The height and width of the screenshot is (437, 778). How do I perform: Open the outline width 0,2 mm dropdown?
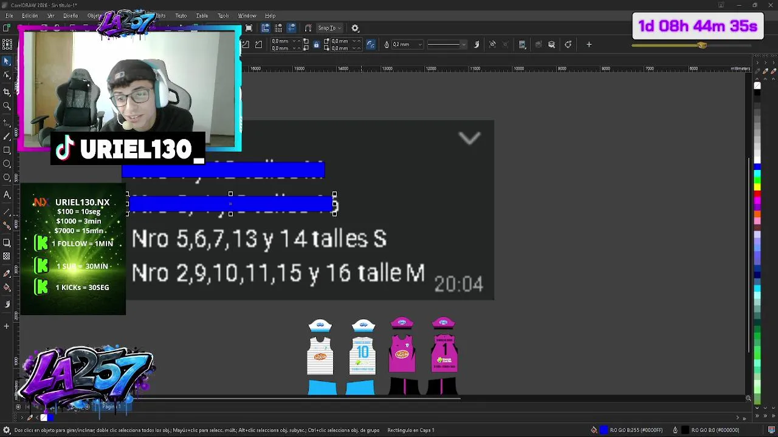pyautogui.click(x=420, y=44)
